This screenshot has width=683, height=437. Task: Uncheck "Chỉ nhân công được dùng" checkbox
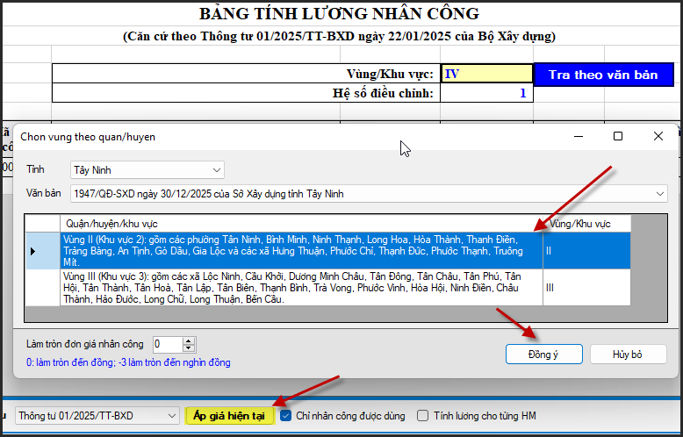(286, 416)
